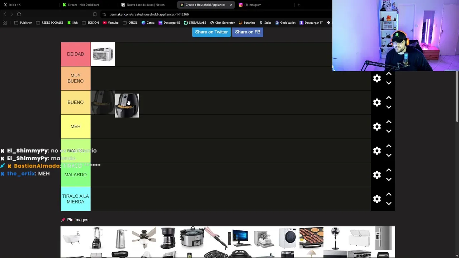The image size is (459, 258).
Task: Select the standing pedestal fan image
Action: point(335,238)
